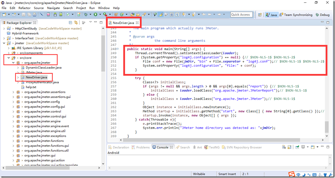Click Collapse All in Package Explorer
This screenshot has height=178, width=335.
[x=70, y=22]
